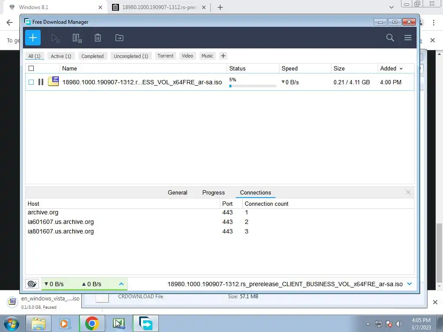This screenshot has width=443, height=332.
Task: Open Chrome three-dot menu
Action: 433,22
